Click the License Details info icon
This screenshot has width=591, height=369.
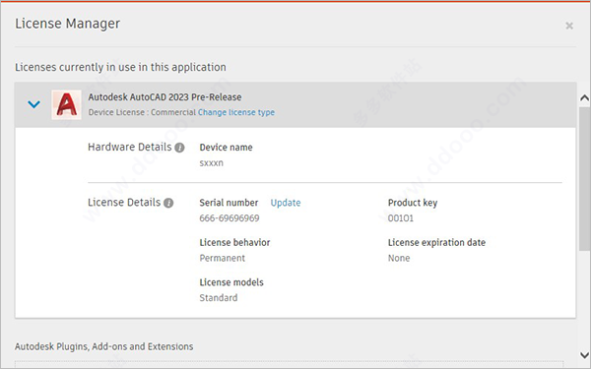point(168,203)
